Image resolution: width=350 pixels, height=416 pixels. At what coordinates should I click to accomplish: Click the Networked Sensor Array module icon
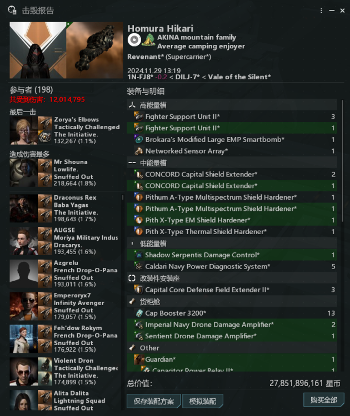138,151
